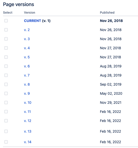The width and height of the screenshot is (138, 148).
Task: Toggle checkbox beside v. 5
Action: click(6, 57)
